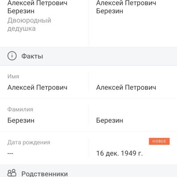Click the vertical divider between the Имя columns
Screen dimensions: 177x177
pyautogui.click(x=88, y=82)
